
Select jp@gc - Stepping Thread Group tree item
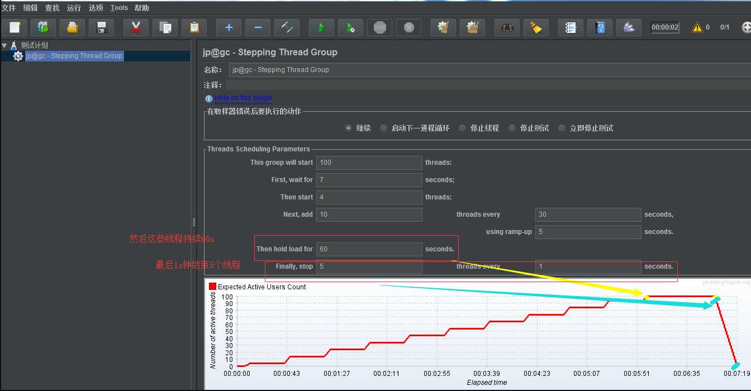coord(73,56)
